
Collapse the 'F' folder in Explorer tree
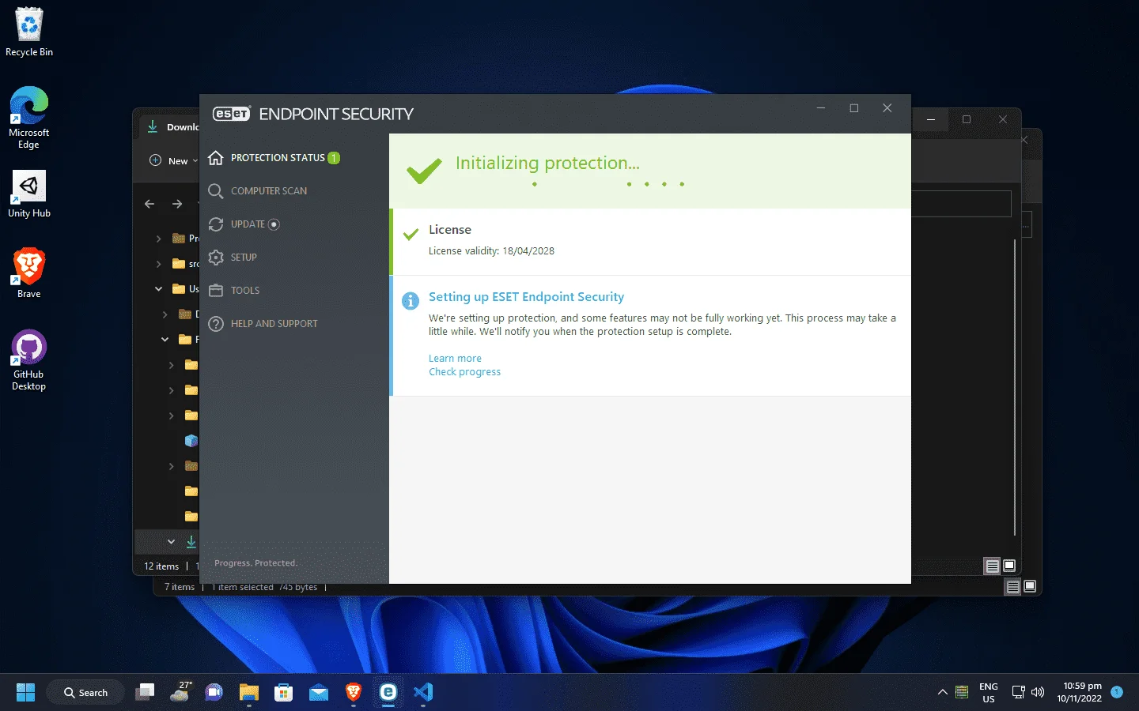click(165, 340)
